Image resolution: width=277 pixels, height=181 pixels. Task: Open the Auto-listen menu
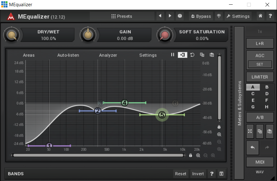click(68, 55)
